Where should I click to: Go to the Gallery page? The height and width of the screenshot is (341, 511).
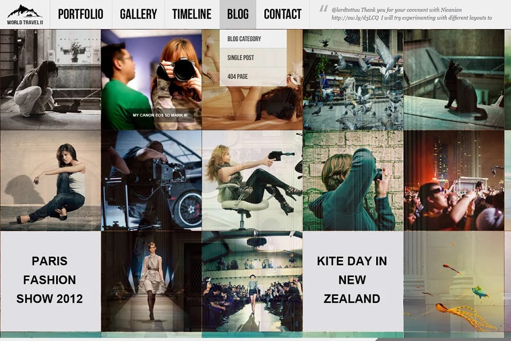coord(139,15)
